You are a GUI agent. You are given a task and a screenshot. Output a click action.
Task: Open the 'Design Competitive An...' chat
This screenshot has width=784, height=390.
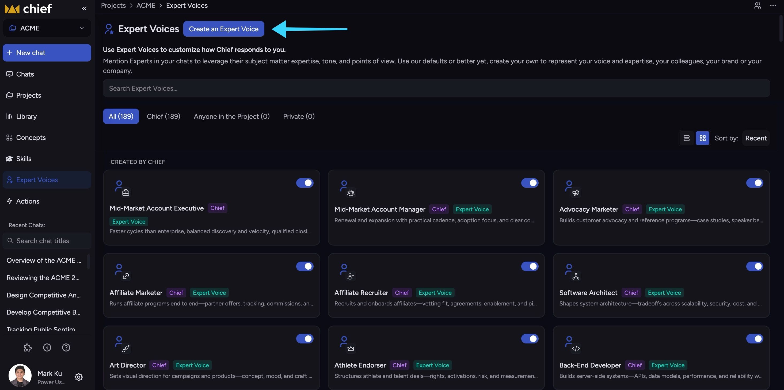[x=44, y=295]
